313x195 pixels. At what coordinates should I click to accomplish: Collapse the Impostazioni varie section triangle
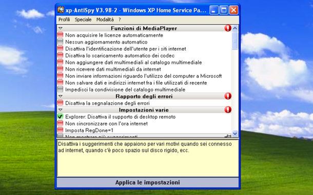(60, 110)
